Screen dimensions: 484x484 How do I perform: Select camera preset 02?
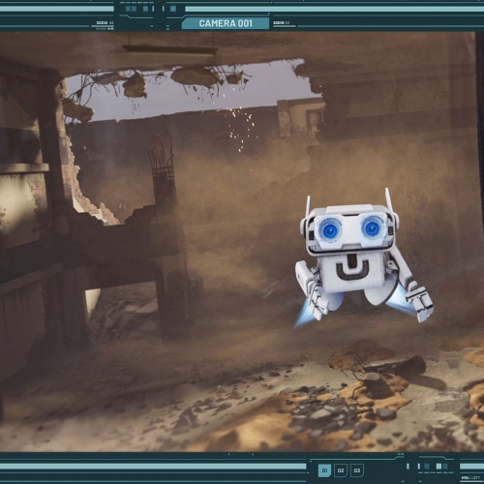pos(341,470)
